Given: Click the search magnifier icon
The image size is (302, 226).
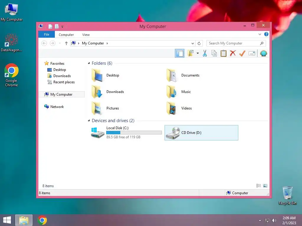Looking at the screenshot, I should pos(262,43).
